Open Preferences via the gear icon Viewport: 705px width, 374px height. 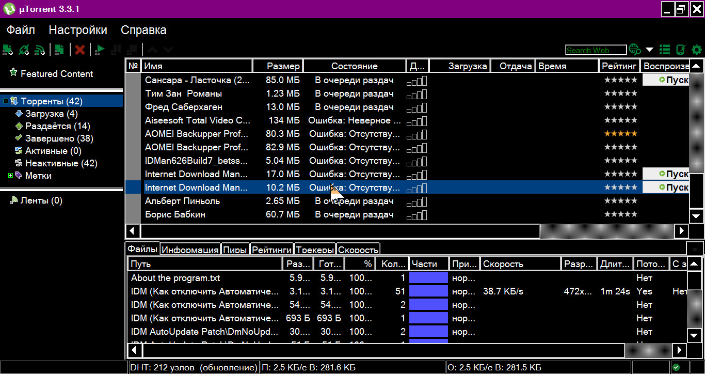tap(697, 50)
